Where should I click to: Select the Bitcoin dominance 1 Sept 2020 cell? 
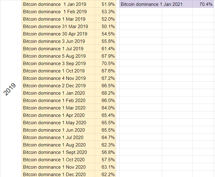pyautogui.click(x=58, y=152)
